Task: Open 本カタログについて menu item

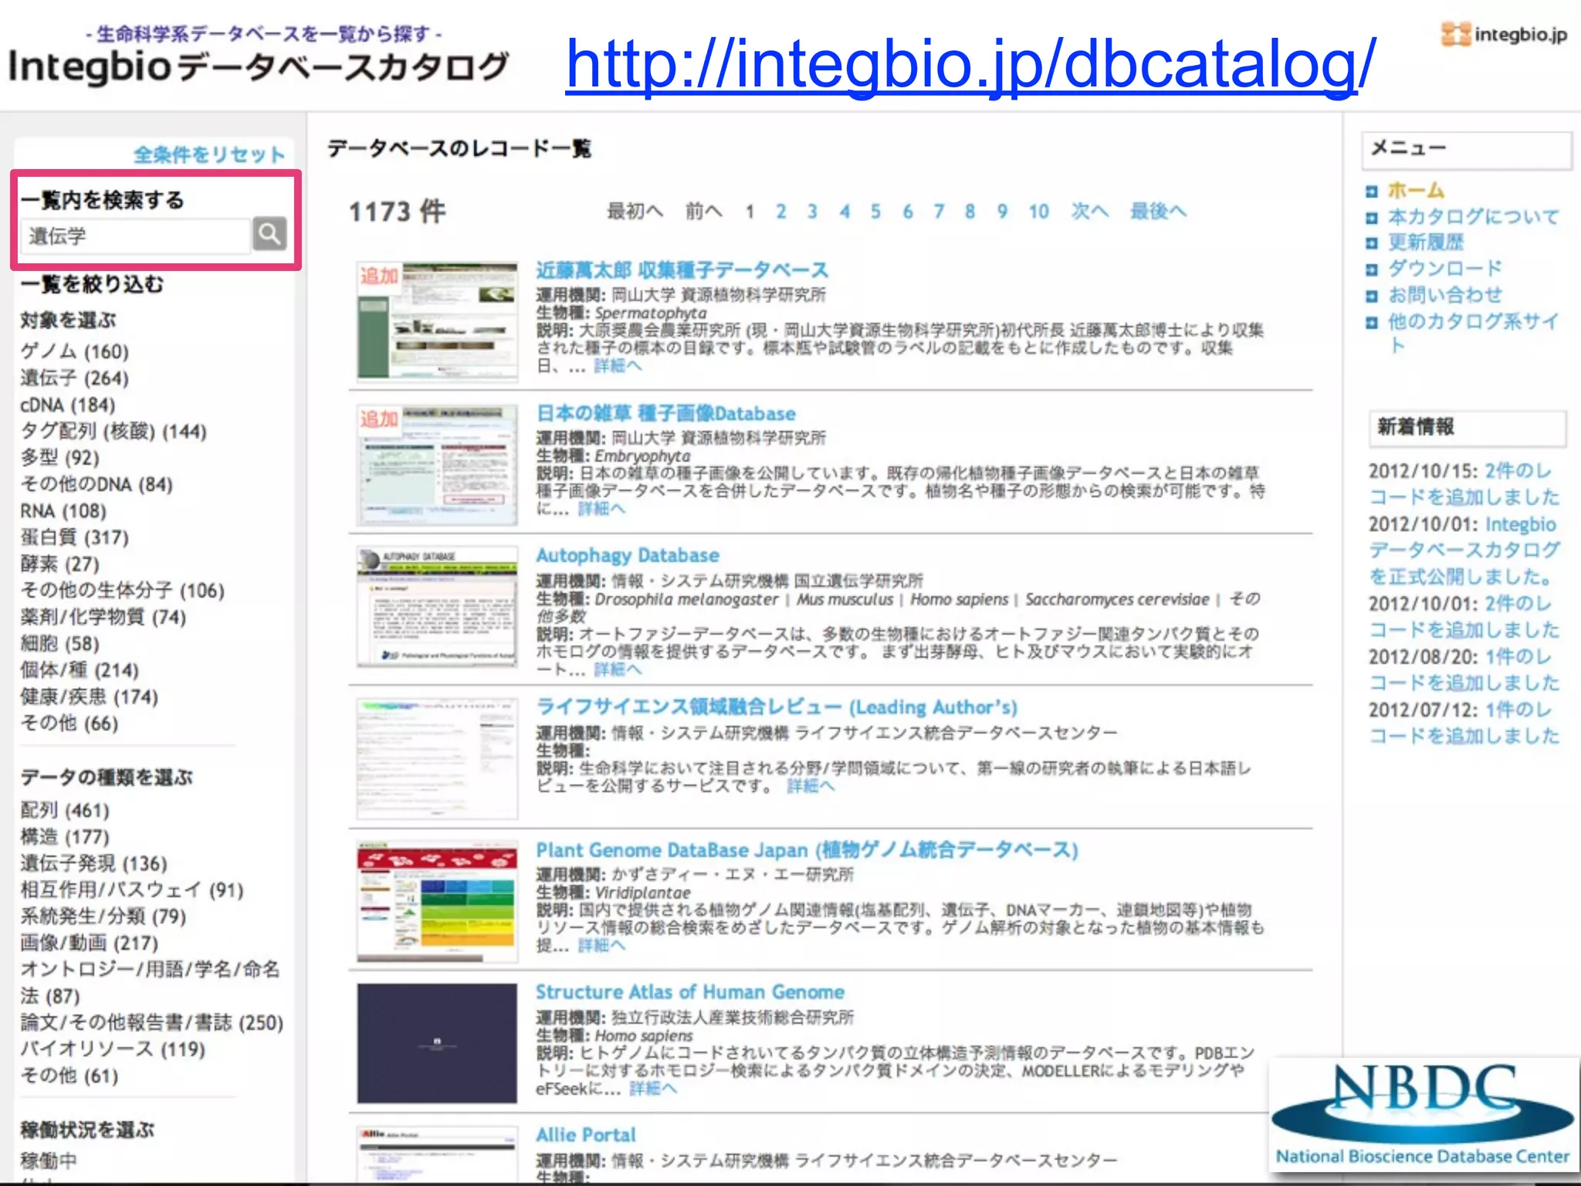Action: click(1473, 217)
